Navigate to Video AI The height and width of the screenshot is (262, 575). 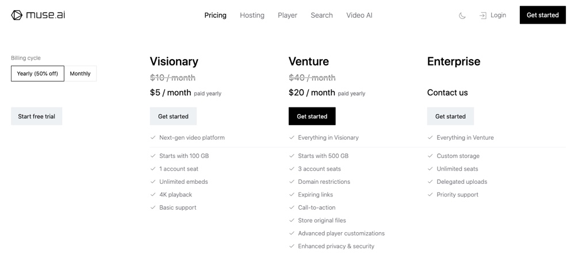pos(359,16)
